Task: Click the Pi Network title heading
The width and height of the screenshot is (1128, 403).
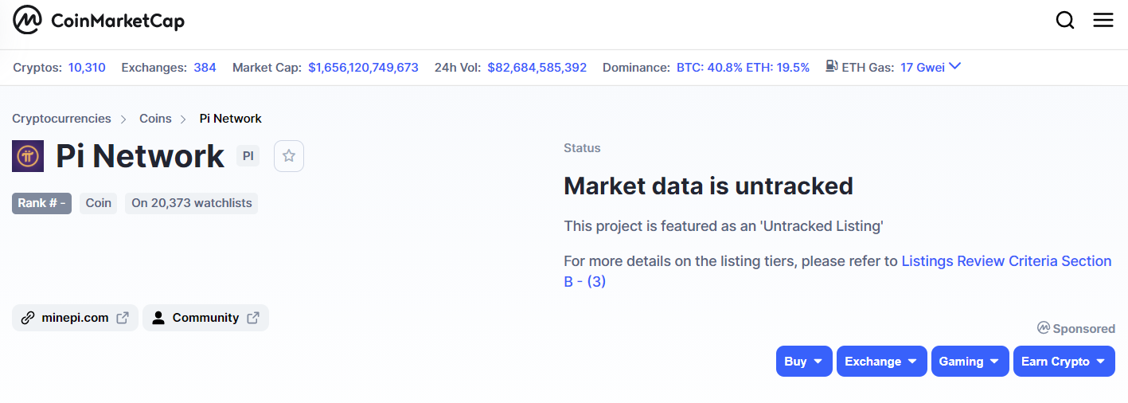Action: [140, 156]
